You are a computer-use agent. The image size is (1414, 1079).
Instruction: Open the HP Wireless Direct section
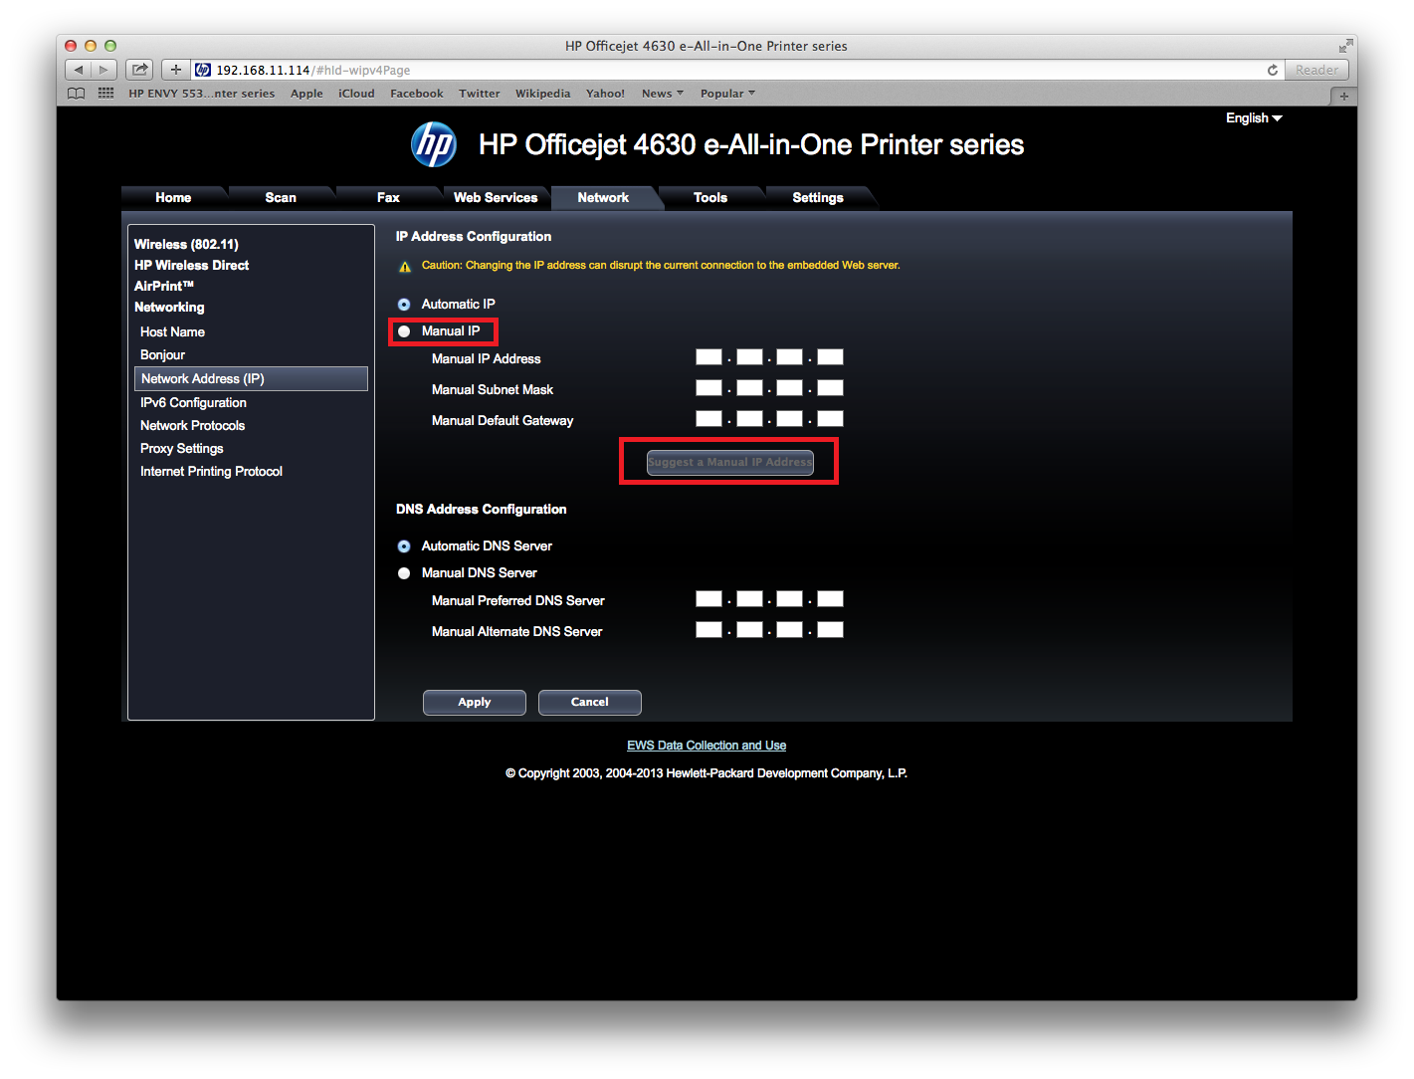pyautogui.click(x=191, y=266)
